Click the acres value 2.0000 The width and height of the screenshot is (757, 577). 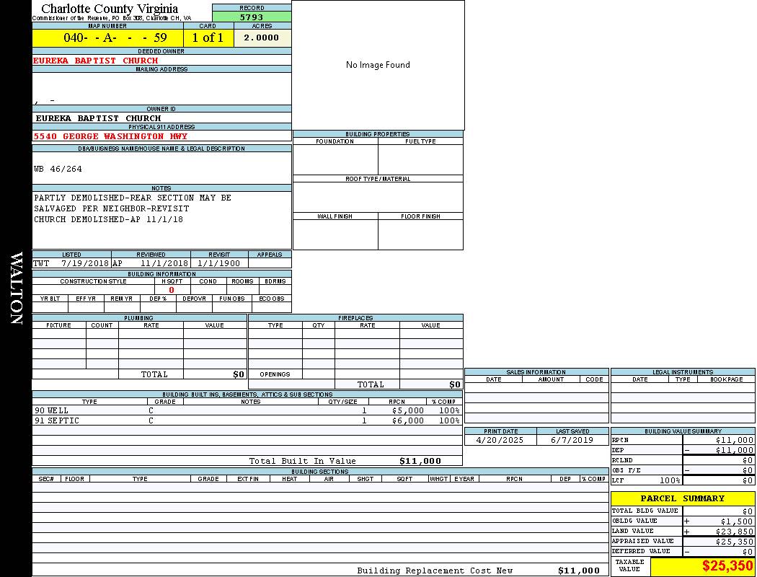coord(262,38)
